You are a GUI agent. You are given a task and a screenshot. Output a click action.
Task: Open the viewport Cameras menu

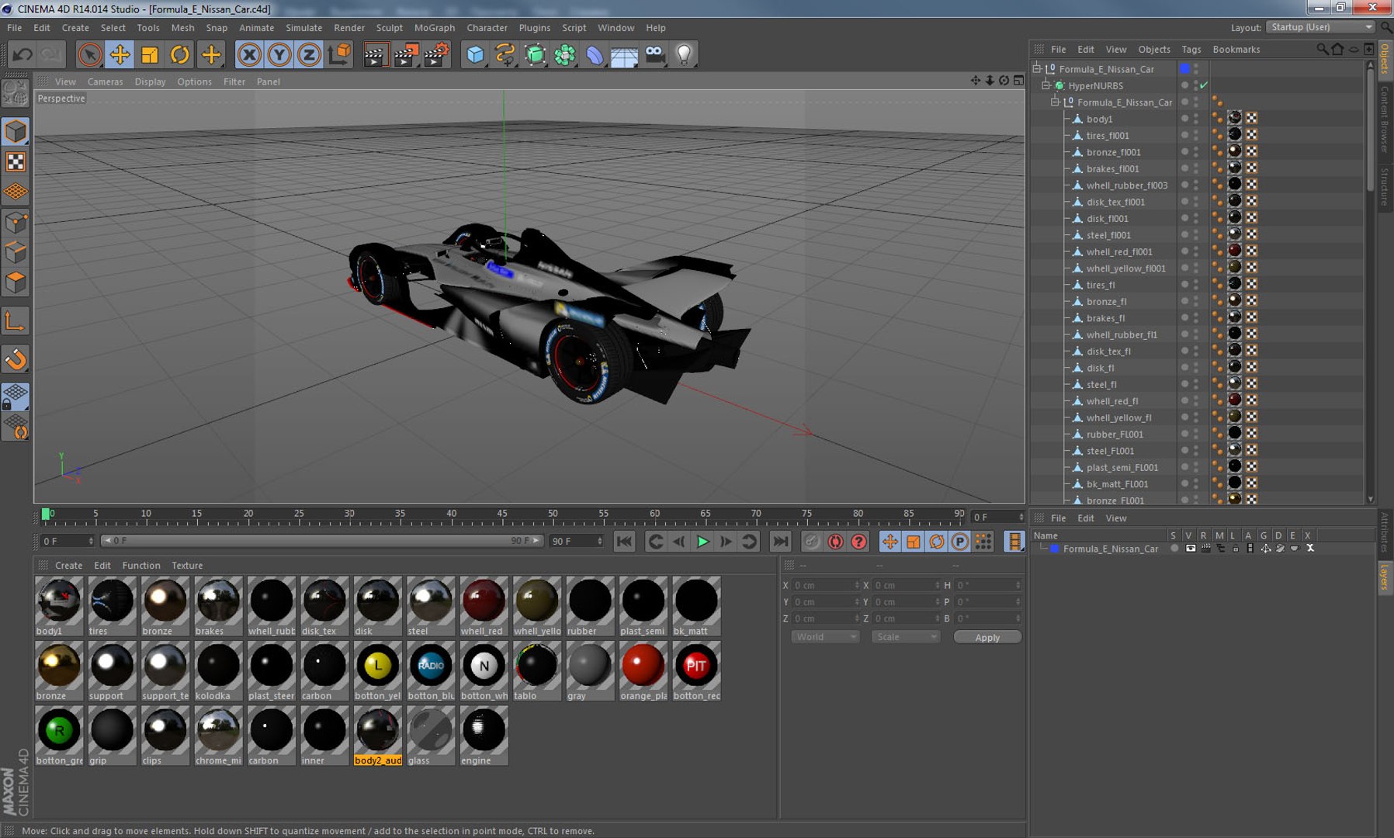tap(105, 81)
